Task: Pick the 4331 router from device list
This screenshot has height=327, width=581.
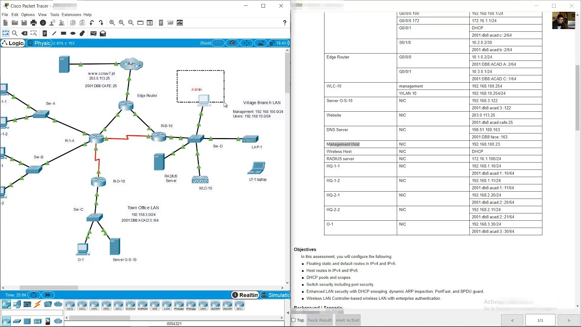Action: point(70,305)
